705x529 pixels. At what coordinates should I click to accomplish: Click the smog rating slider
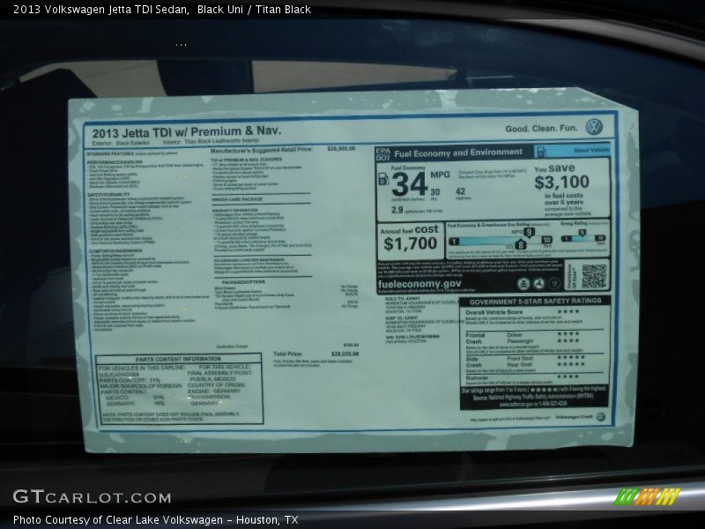click(583, 238)
